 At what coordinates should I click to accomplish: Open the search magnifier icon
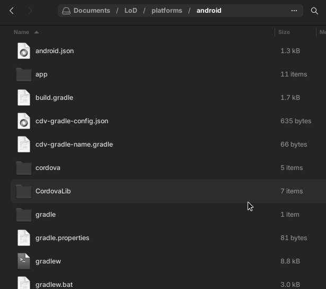coord(314,11)
